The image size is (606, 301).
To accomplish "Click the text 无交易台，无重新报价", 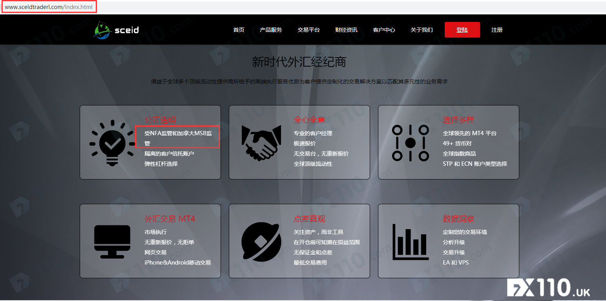I will click(x=321, y=154).
